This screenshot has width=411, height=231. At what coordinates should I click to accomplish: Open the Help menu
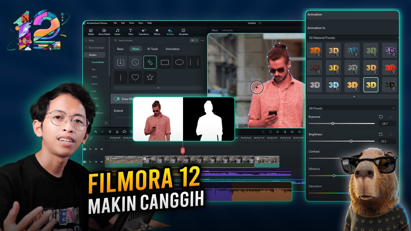click(x=149, y=23)
